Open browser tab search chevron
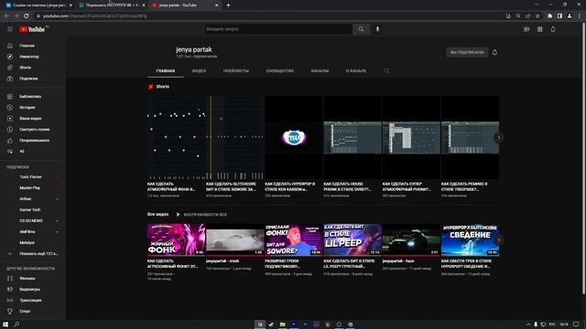586x329 pixels. (537, 5)
